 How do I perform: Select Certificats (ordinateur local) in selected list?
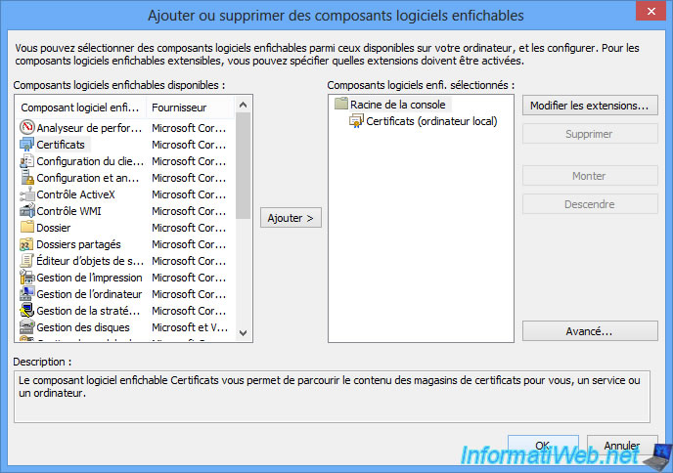[430, 121]
